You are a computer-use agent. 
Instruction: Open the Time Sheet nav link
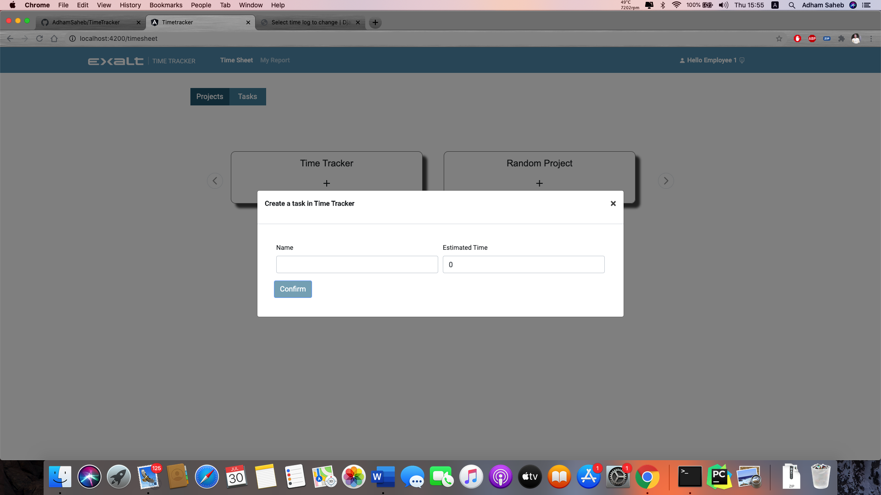(236, 60)
